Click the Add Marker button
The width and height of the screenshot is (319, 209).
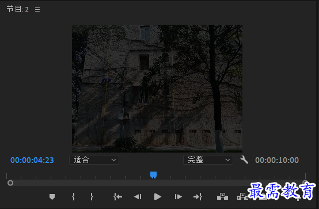(x=52, y=196)
